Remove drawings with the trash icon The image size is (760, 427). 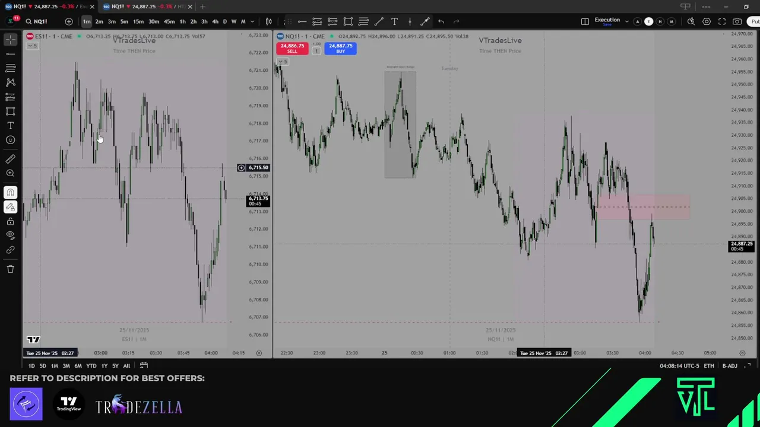tap(11, 269)
